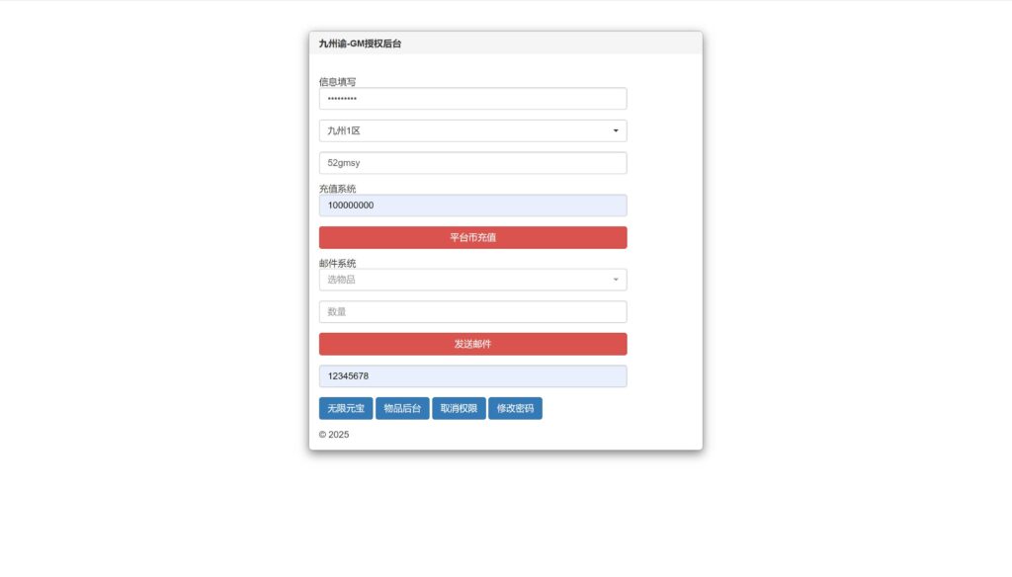This screenshot has height=577, width=1012.
Task: Focus the 数量 quantity input box
Action: click(471, 311)
